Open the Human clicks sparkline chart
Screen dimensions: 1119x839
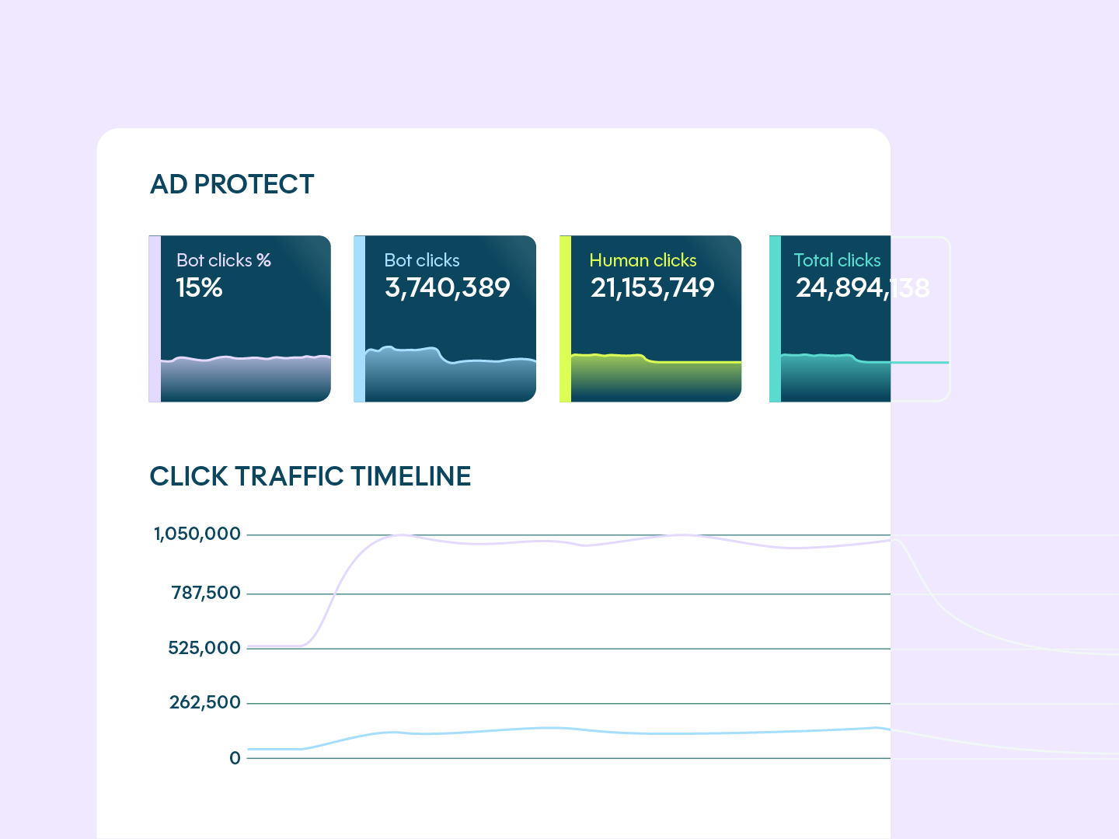coord(656,378)
